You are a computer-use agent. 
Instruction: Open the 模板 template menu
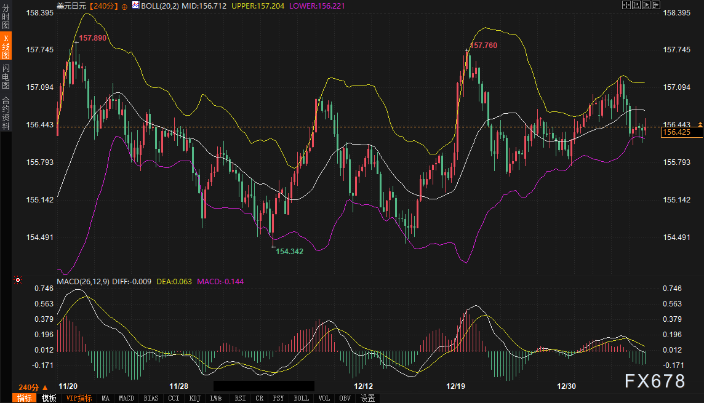click(x=49, y=398)
